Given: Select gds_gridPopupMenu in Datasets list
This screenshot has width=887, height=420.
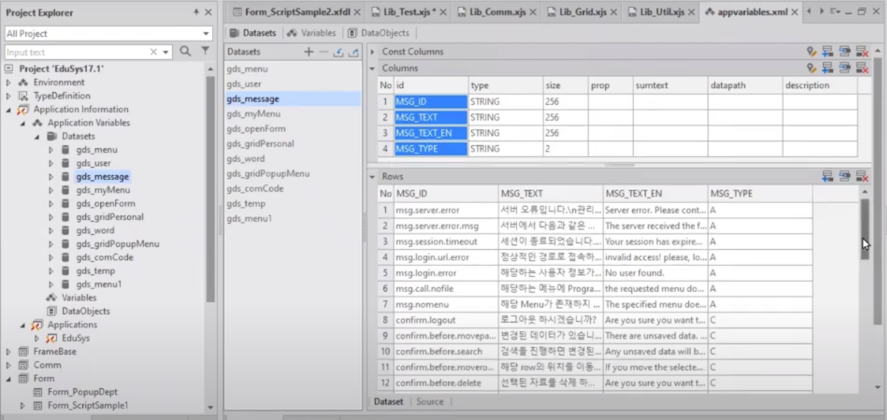Looking at the screenshot, I should [x=292, y=174].
